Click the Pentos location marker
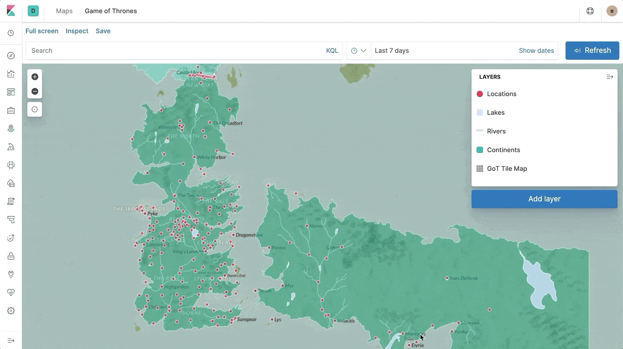The width and height of the screenshot is (623, 349). pos(269,248)
